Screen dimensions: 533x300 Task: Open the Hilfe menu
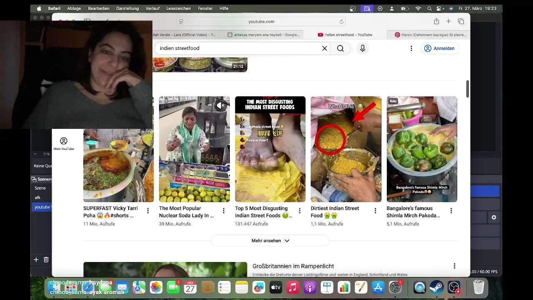[x=224, y=8]
